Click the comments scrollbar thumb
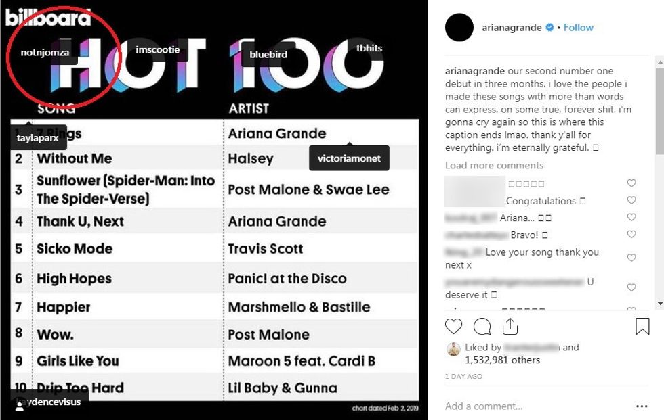Screen dimensions: 664x420 coord(659,101)
